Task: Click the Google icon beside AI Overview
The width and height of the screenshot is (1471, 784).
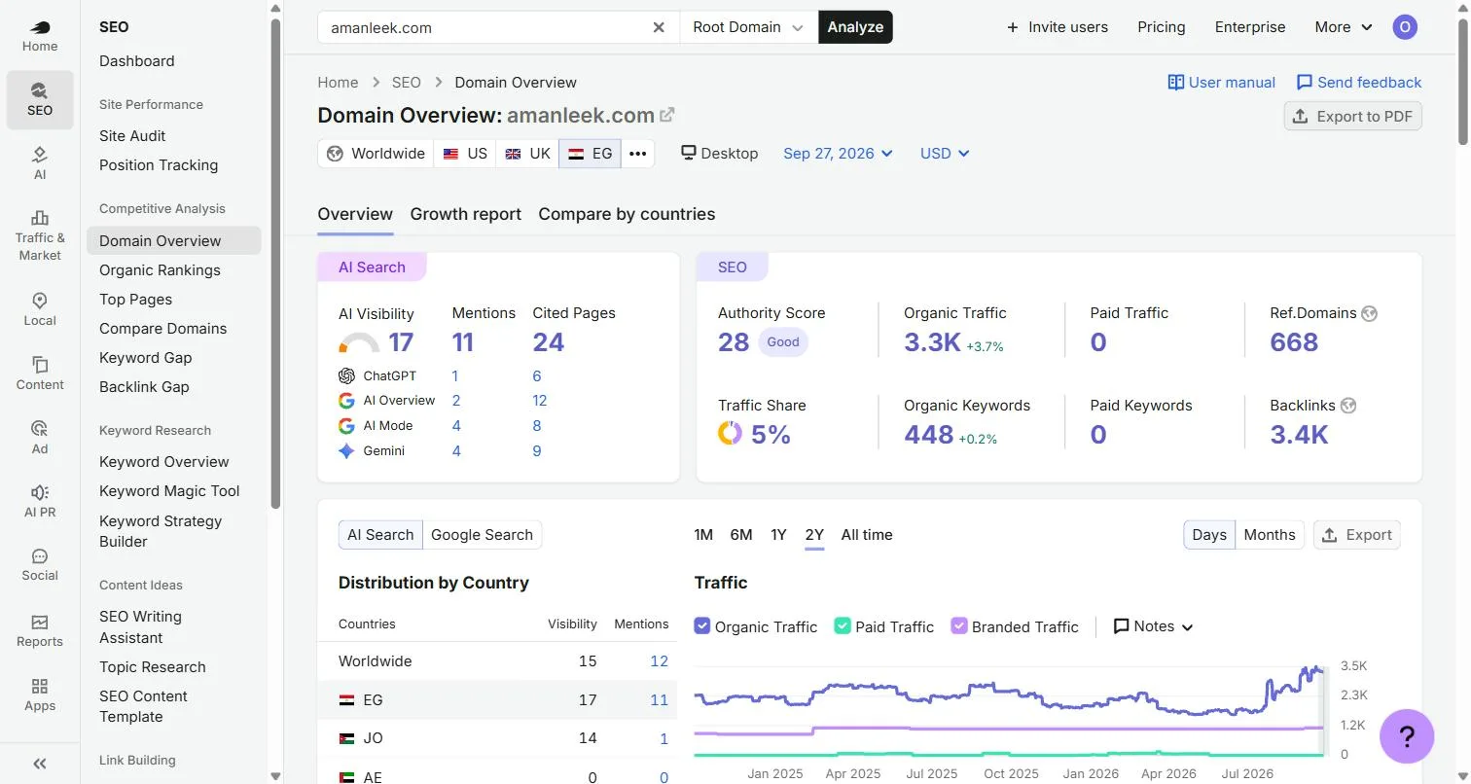Action: coord(346,400)
